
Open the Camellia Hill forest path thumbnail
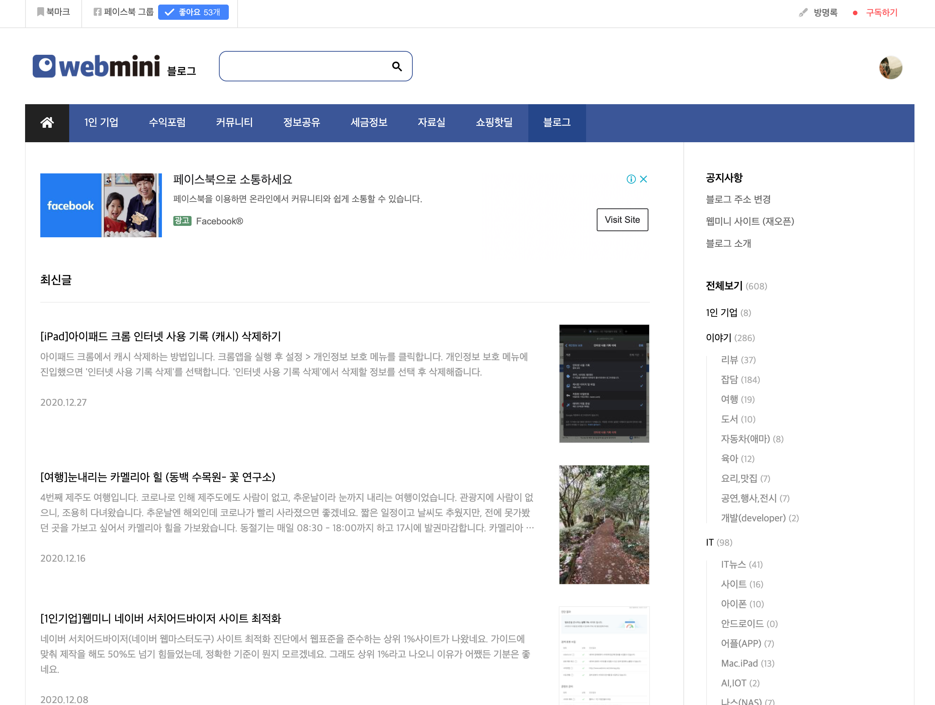tap(604, 524)
